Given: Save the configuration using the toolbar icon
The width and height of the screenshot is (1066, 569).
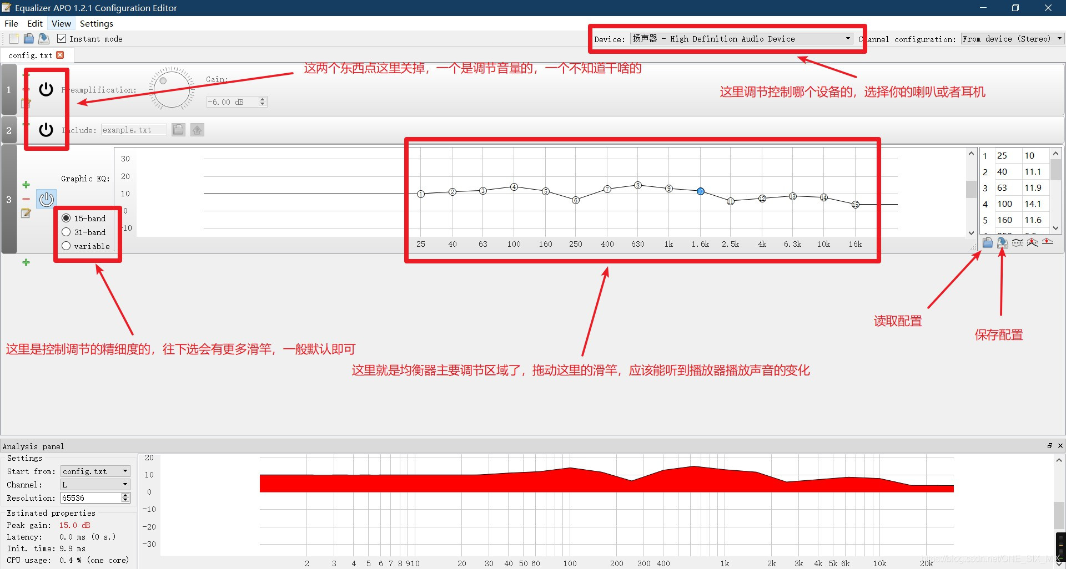Looking at the screenshot, I should [x=44, y=39].
